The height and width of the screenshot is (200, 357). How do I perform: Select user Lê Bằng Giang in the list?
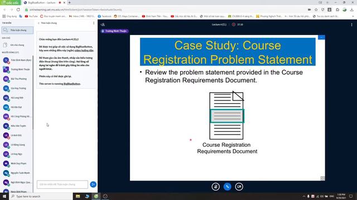[17, 144]
